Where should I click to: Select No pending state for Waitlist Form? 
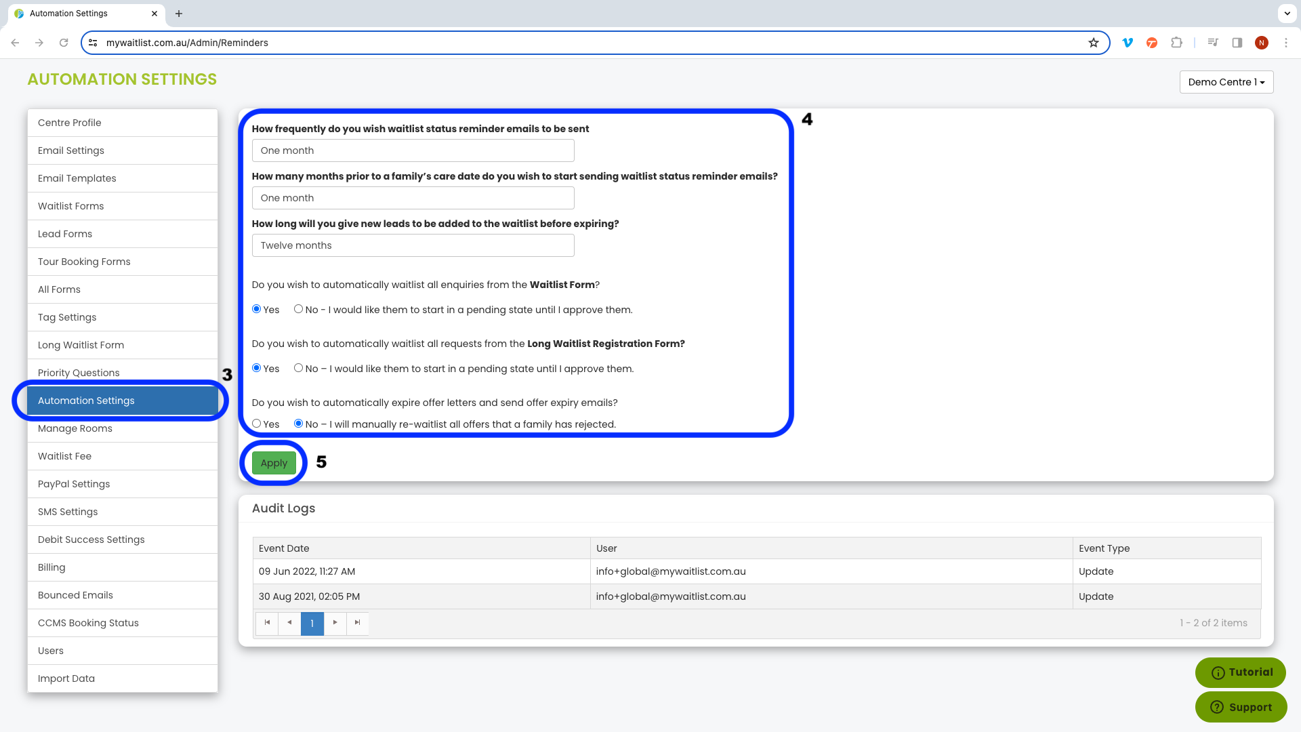[x=298, y=309]
